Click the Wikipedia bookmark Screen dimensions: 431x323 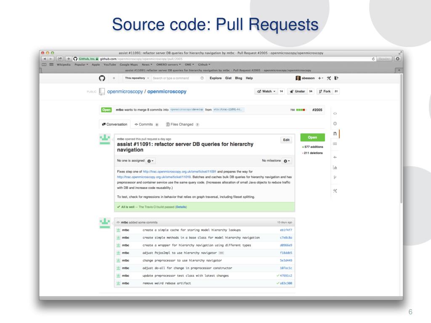[x=64, y=64]
